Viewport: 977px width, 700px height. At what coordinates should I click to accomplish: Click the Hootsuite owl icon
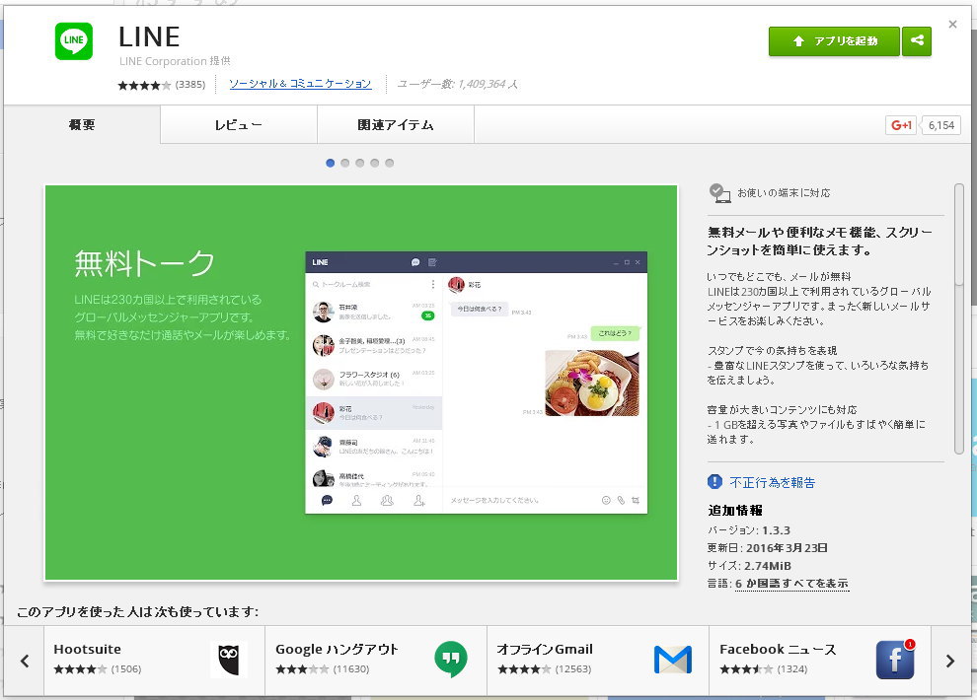pyautogui.click(x=229, y=659)
